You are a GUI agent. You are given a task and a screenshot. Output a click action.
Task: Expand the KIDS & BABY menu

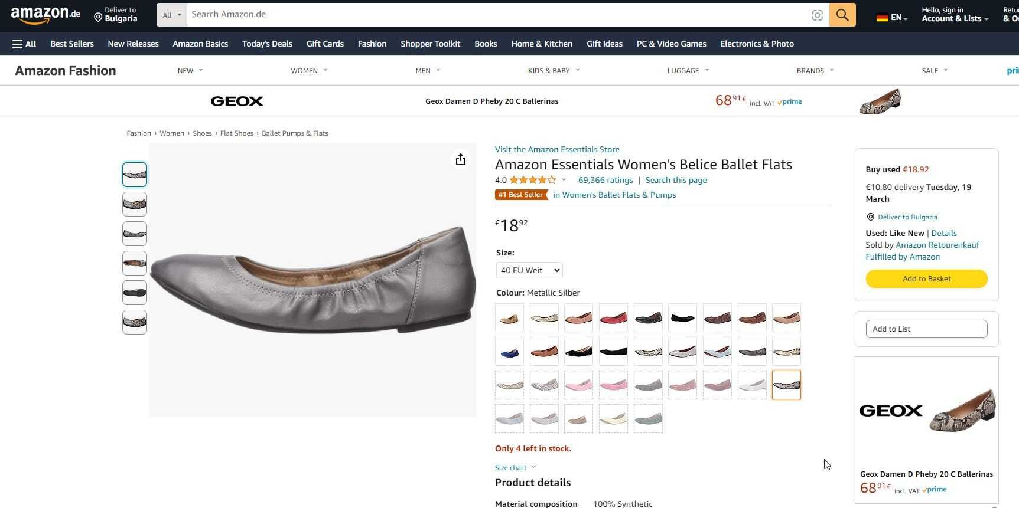554,71
